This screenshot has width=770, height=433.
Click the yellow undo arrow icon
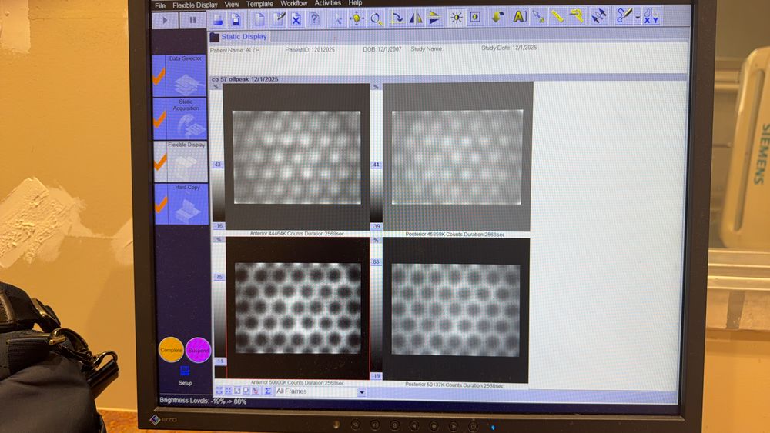click(x=497, y=17)
